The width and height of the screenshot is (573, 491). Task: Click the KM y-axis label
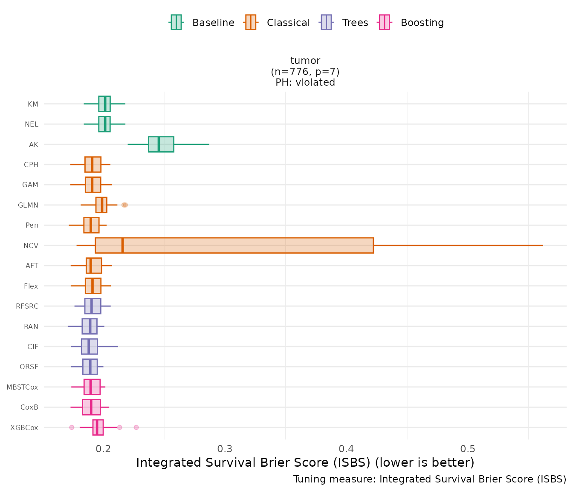coord(33,104)
